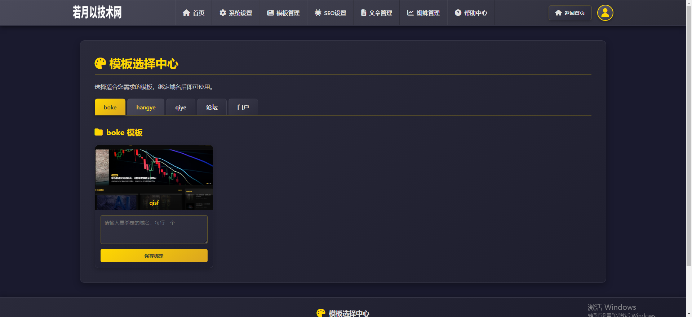Viewport: 692px width, 317px height.
Task: Click the palette icon beside 模板选择中心 heading
Action: (x=100, y=64)
